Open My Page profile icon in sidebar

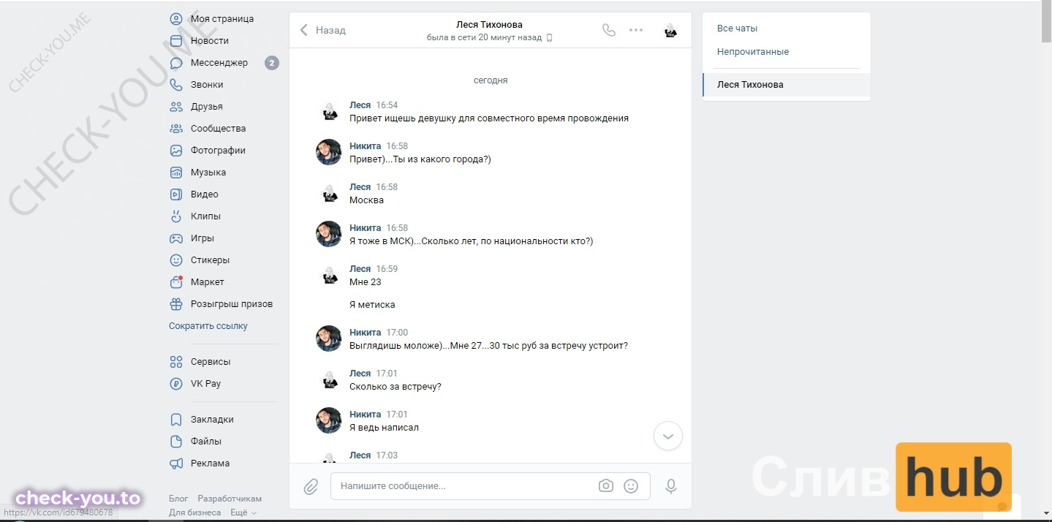coord(176,19)
